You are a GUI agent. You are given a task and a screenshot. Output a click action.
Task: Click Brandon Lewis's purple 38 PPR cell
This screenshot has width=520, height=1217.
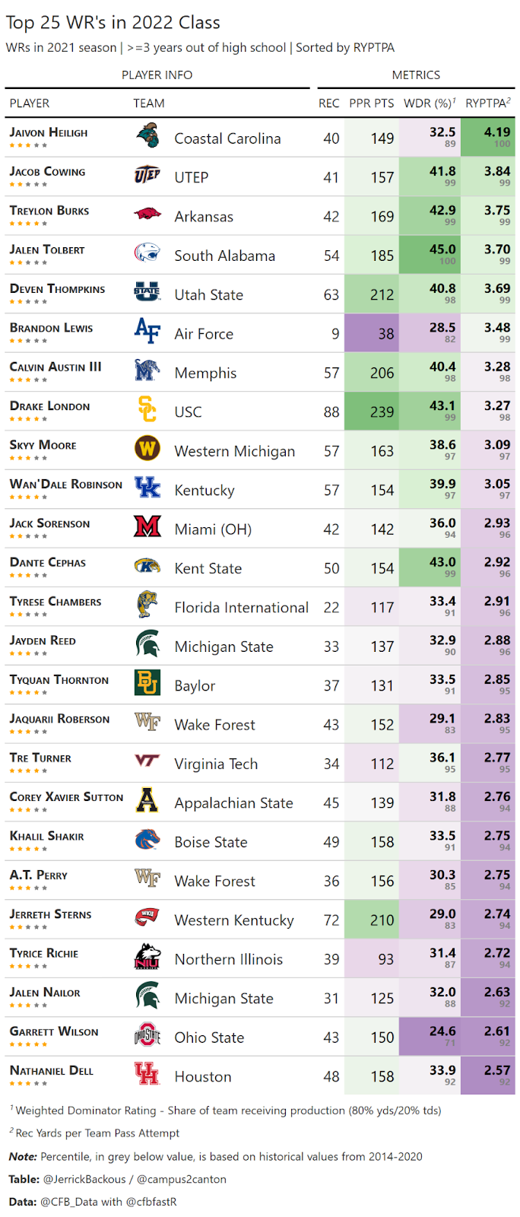[372, 333]
